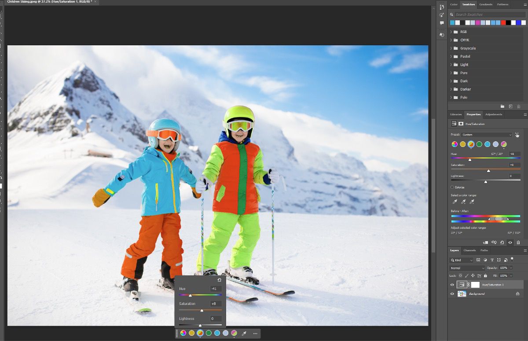Open the Gradients tab in Swatches panel

[486, 4]
